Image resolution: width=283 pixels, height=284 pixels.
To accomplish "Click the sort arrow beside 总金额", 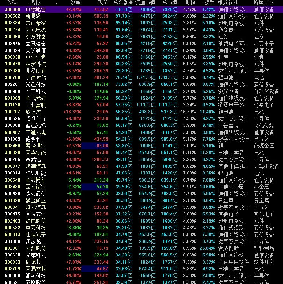I will click(x=131, y=2).
